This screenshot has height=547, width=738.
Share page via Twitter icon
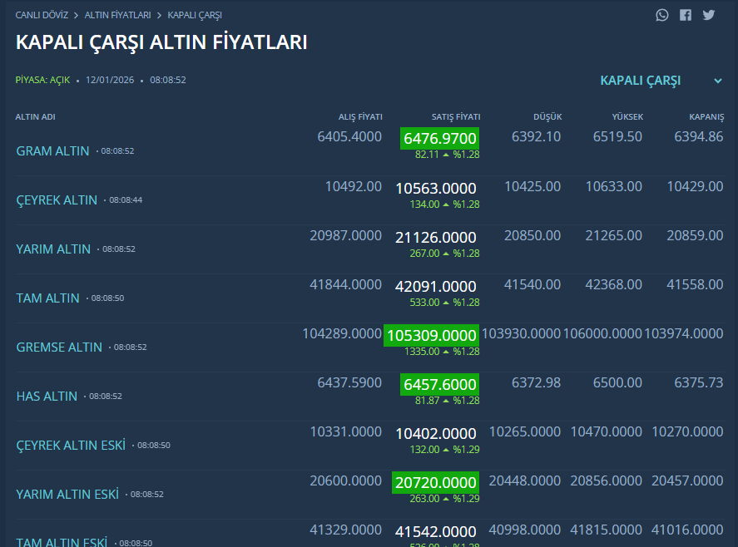(x=709, y=15)
